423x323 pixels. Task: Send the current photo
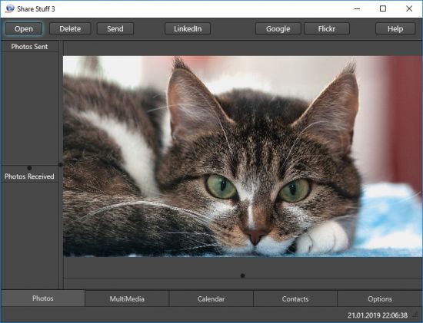click(x=115, y=29)
